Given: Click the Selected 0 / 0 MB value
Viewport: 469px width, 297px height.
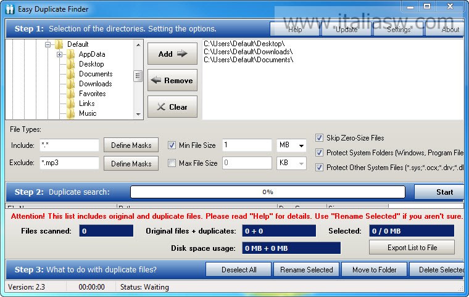Looking at the screenshot, I should 412,231.
